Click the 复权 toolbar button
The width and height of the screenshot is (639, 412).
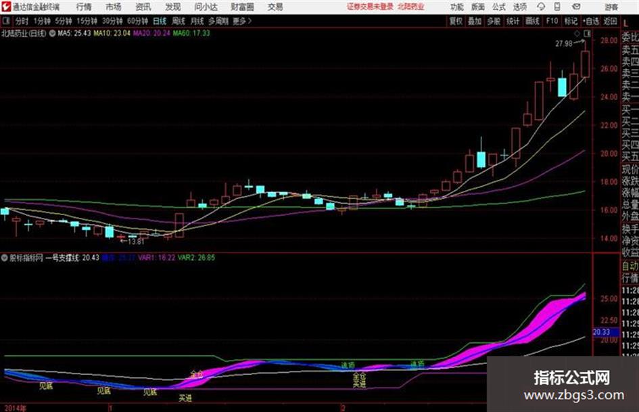456,21
